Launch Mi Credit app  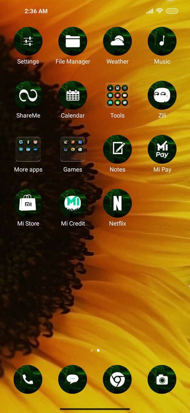tap(73, 203)
